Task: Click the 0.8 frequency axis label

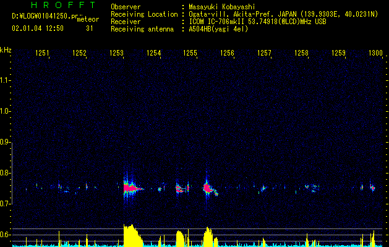Action: click(6, 173)
